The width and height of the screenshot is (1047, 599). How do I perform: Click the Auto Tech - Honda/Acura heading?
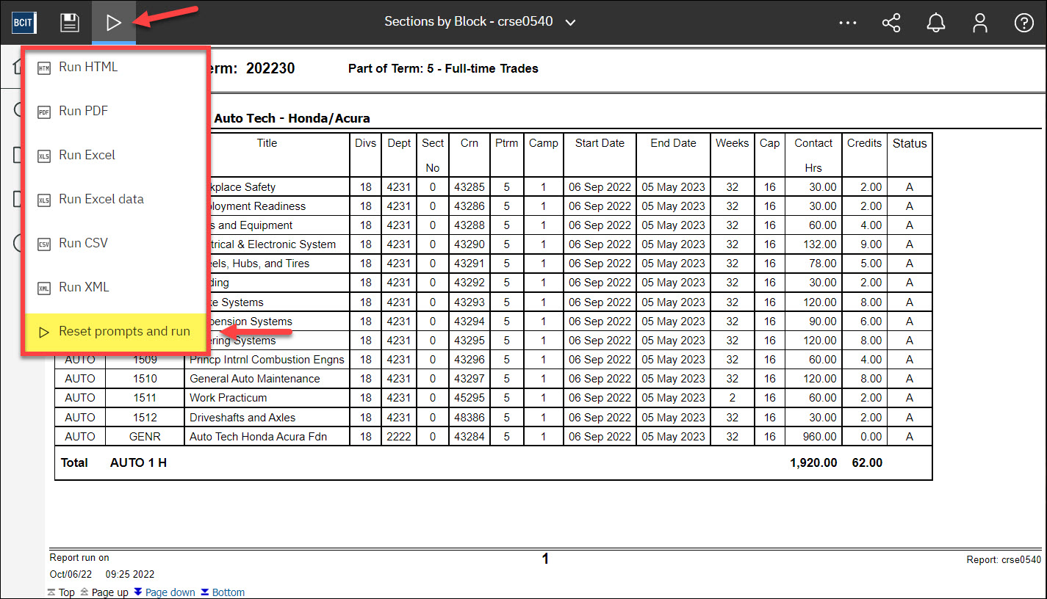(x=292, y=118)
